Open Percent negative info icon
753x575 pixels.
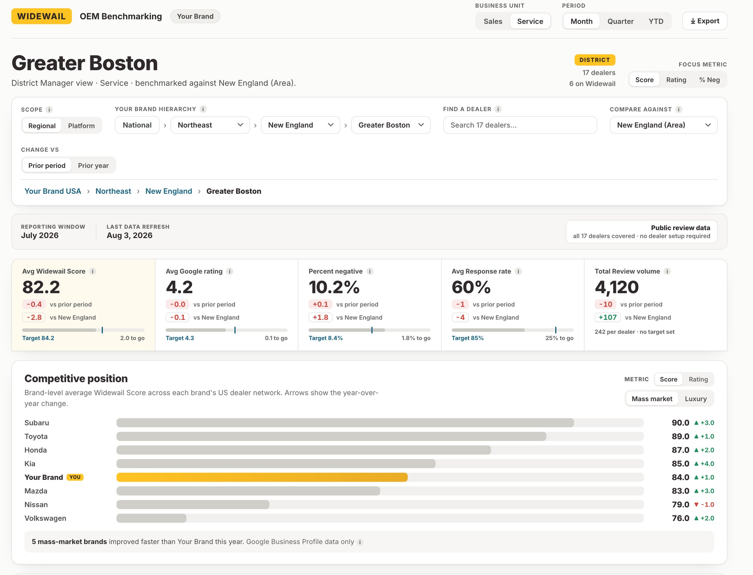point(370,271)
